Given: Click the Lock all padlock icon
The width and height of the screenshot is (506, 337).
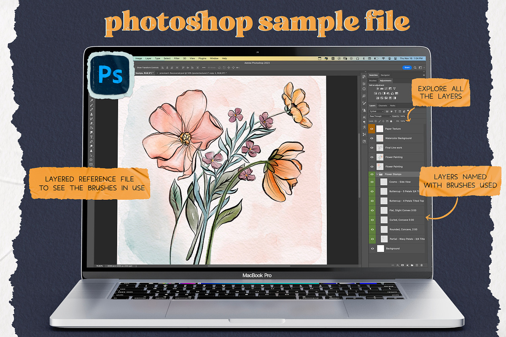Looking at the screenshot, I should tap(391, 121).
